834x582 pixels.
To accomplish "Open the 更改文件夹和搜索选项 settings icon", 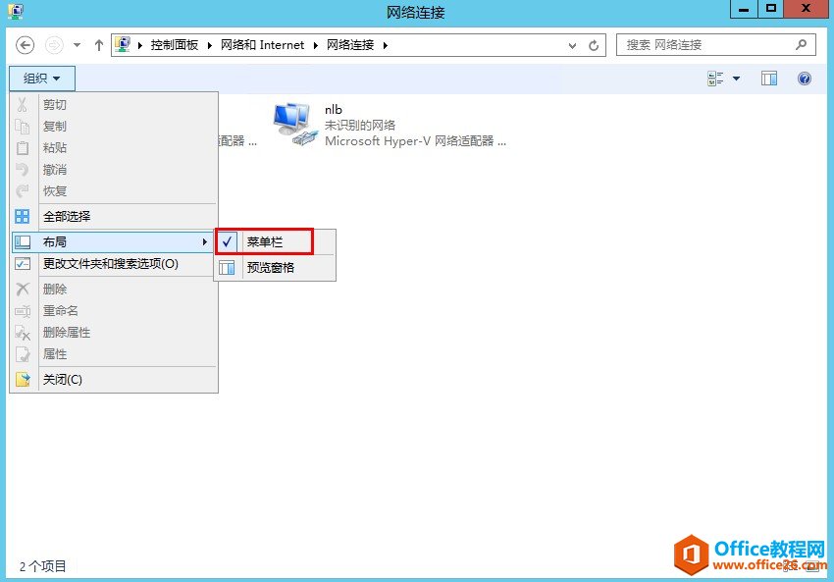I will 22,263.
